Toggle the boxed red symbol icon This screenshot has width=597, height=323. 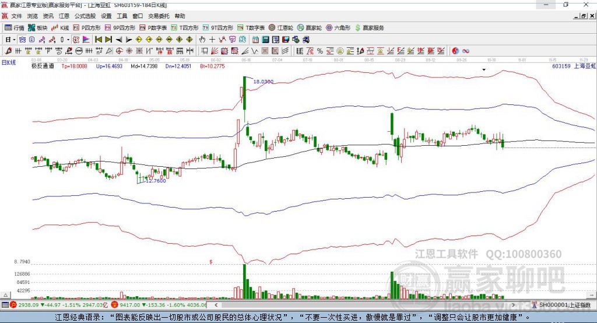coord(76,40)
